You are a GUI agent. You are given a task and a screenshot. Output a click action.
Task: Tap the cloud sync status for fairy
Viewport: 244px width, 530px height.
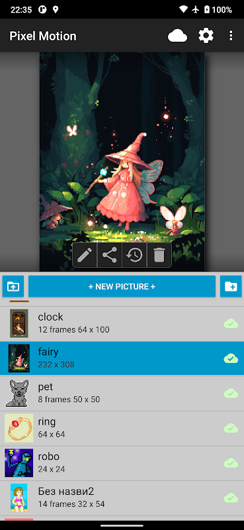(x=231, y=358)
